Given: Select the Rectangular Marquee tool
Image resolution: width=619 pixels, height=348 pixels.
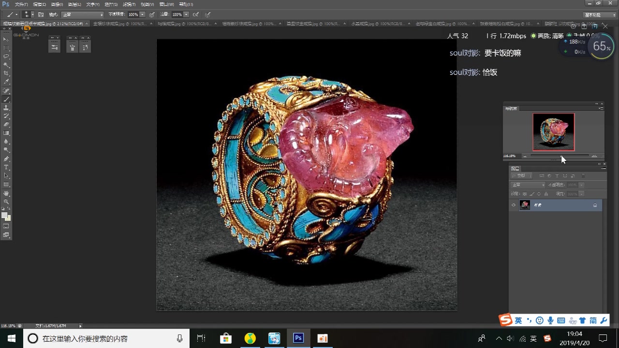Looking at the screenshot, I should [6, 48].
